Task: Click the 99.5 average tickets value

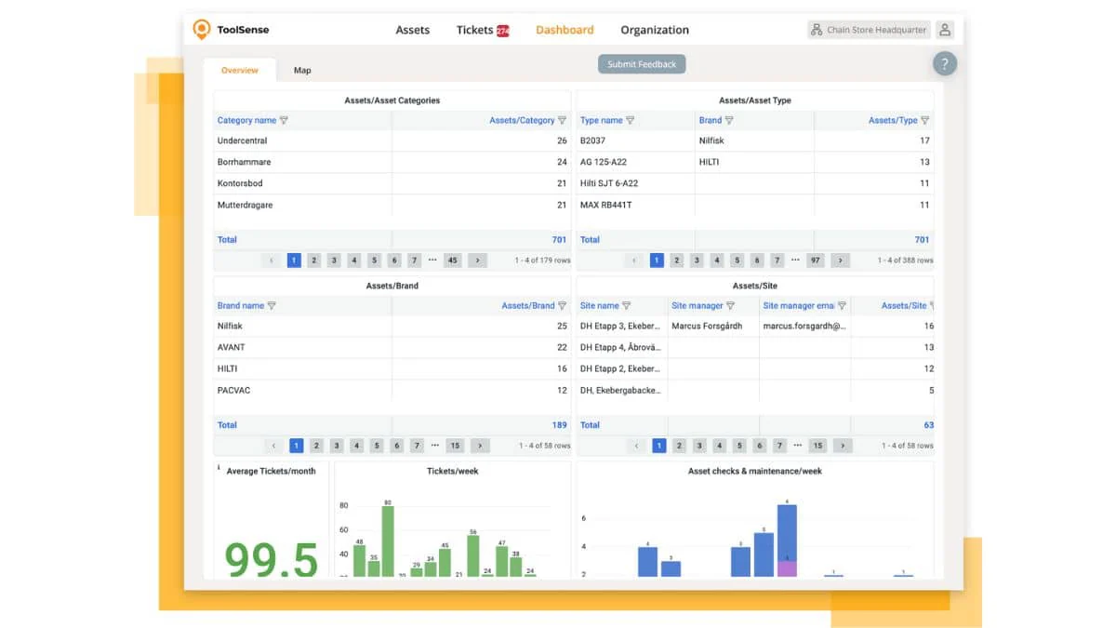Action: click(x=272, y=559)
